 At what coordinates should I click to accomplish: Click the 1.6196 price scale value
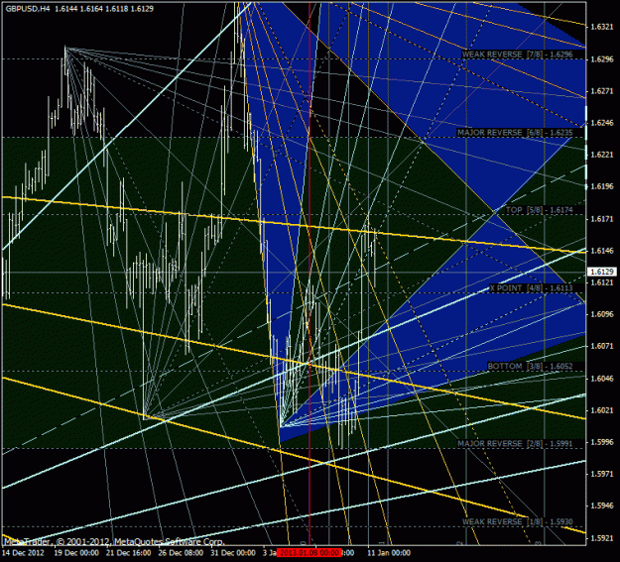(x=601, y=186)
